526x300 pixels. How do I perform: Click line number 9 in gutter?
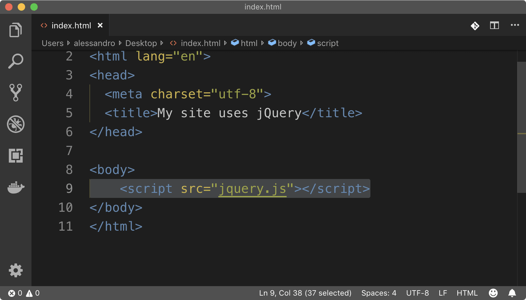[69, 188]
